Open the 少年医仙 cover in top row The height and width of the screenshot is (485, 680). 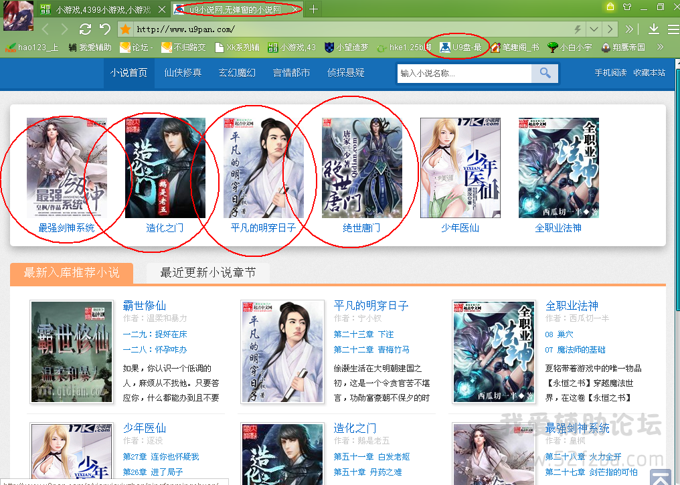[460, 168]
